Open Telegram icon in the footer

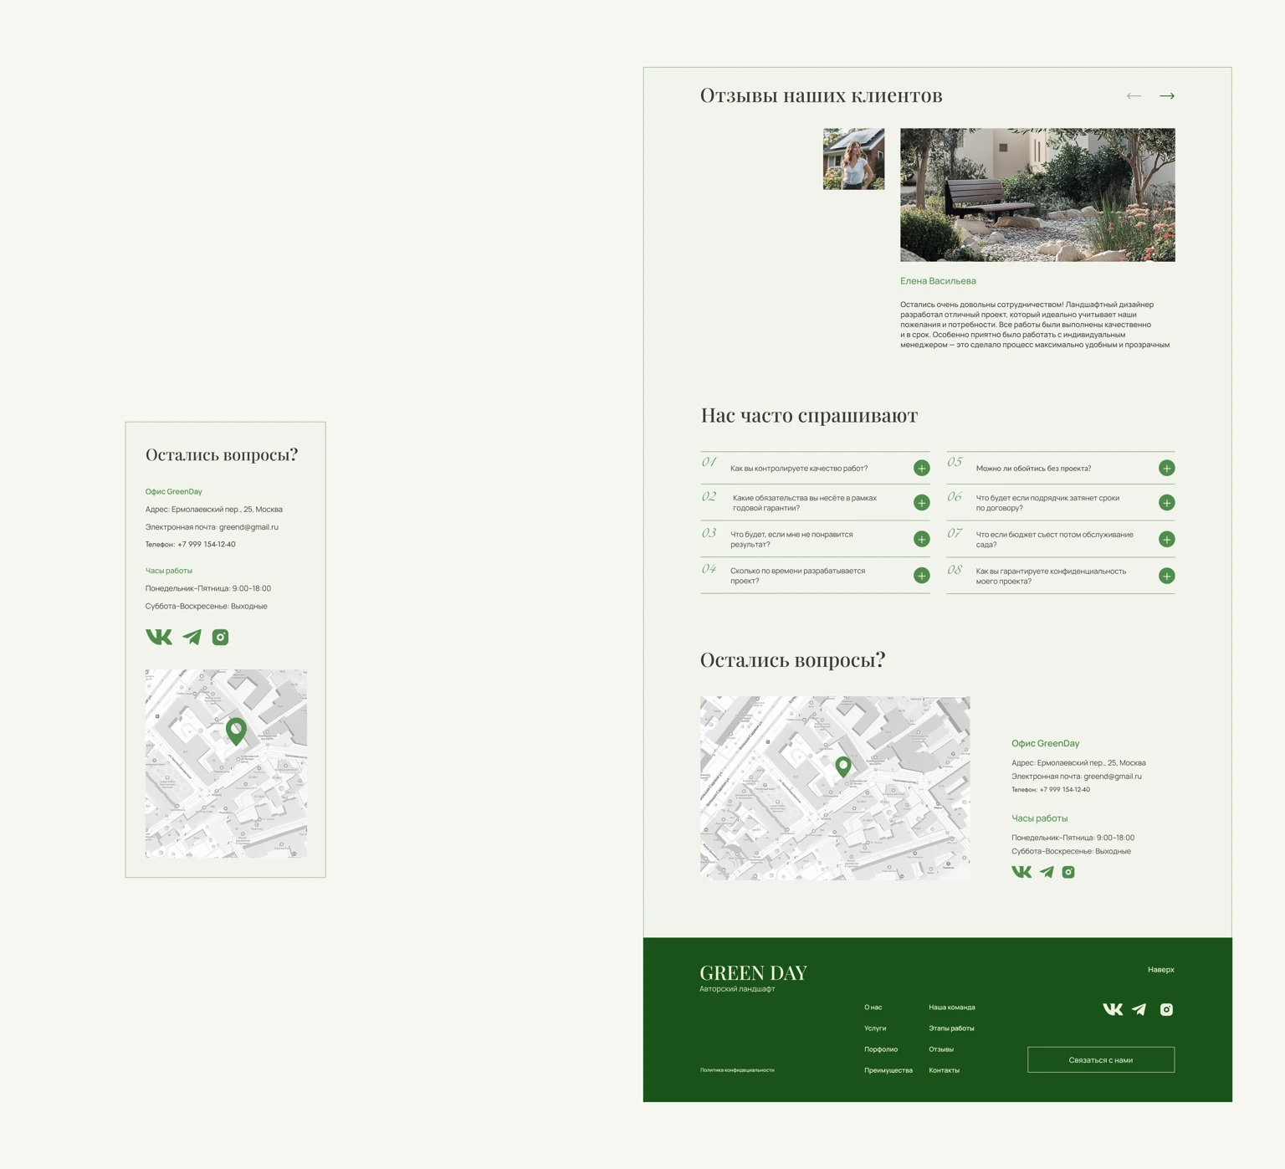pos(1139,1009)
